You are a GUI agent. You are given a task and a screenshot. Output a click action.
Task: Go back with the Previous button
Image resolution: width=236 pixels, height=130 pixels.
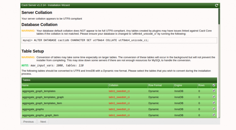pyautogui.click(x=28, y=122)
